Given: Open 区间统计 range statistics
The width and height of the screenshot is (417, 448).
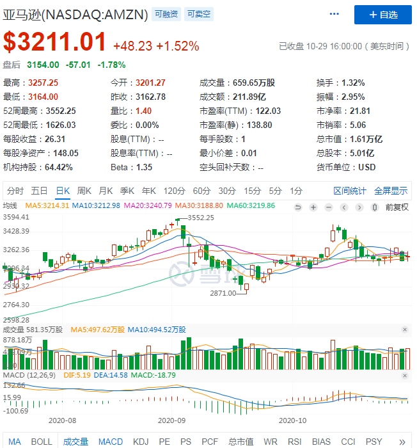Looking at the screenshot, I should (350, 191).
